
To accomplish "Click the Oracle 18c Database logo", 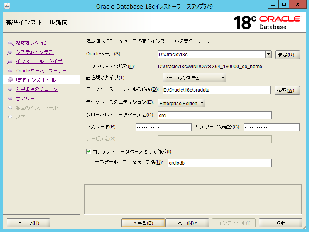I will coord(267,22).
